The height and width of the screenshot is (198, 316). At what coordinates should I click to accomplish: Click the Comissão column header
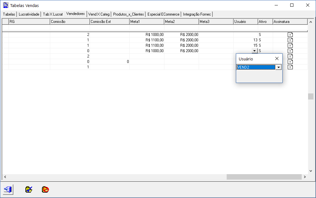[70, 22]
